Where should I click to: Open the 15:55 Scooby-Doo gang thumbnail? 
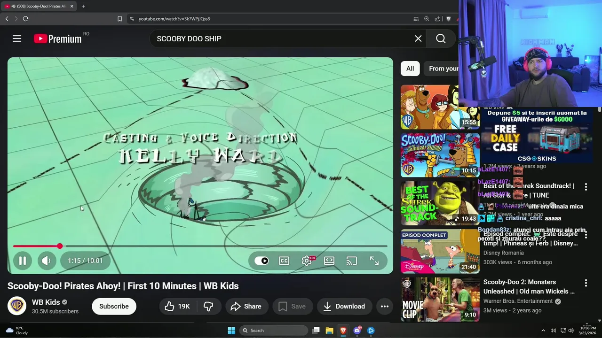pyautogui.click(x=440, y=107)
